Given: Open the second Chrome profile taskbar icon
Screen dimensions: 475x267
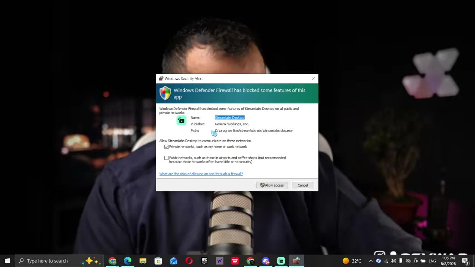Looking at the screenshot, I should click(250, 261).
